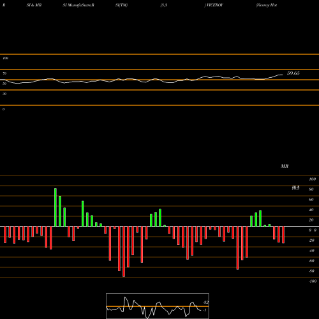Click the '(5,5' period parameter text
Screen dimensions: 319x319
coord(164,5)
